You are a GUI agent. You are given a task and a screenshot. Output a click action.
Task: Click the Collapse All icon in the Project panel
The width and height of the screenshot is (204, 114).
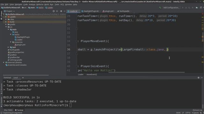[57, 11]
